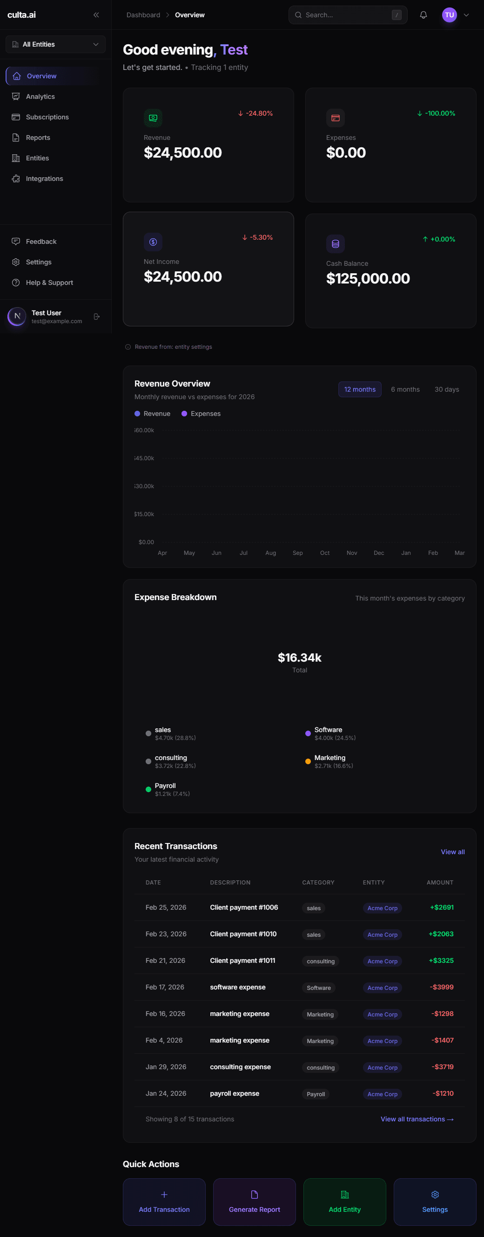Image resolution: width=484 pixels, height=1237 pixels.
Task: Toggle Revenue series in chart legend
Action: (152, 414)
